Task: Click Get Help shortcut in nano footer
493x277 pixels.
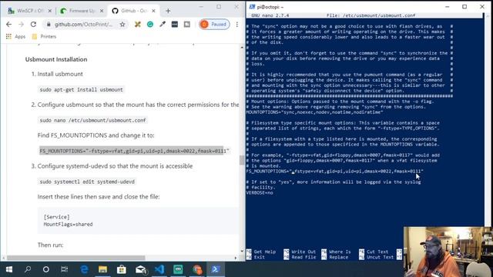Action: tap(261, 252)
